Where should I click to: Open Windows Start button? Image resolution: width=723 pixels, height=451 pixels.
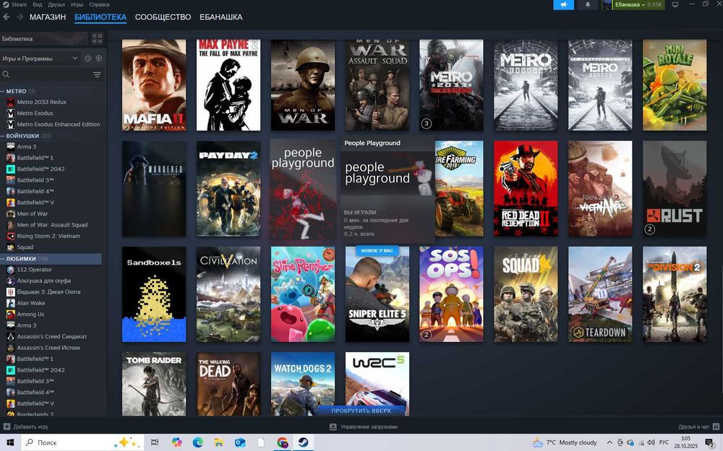(9, 442)
